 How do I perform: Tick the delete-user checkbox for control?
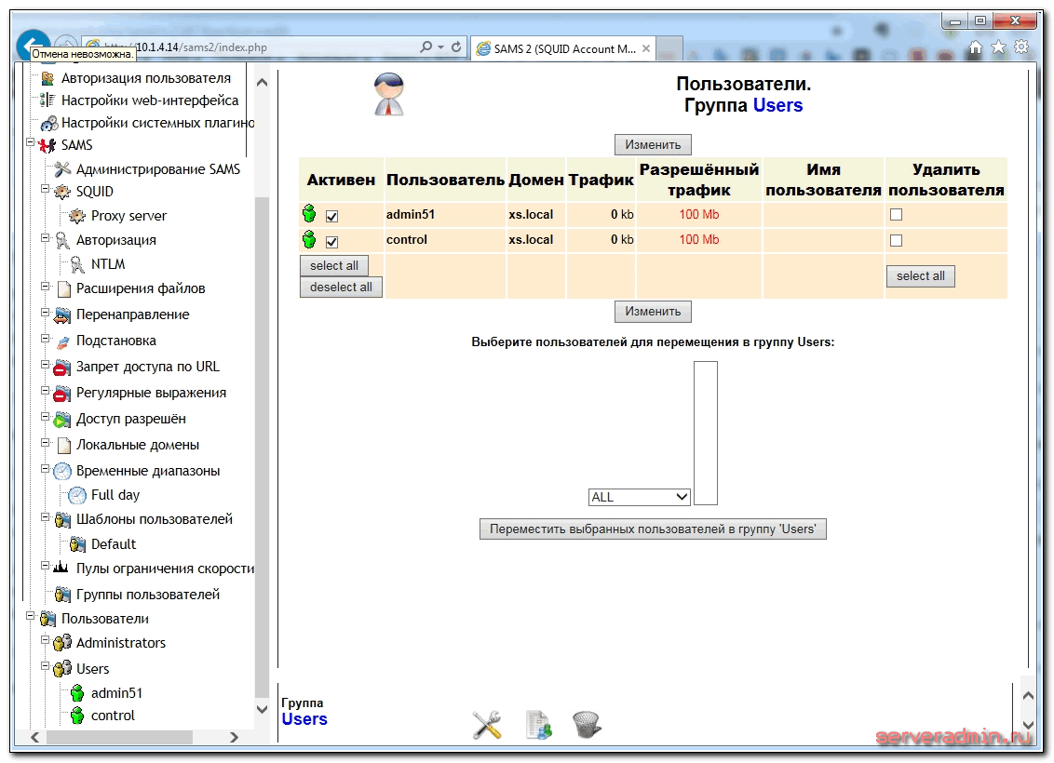[x=896, y=240]
